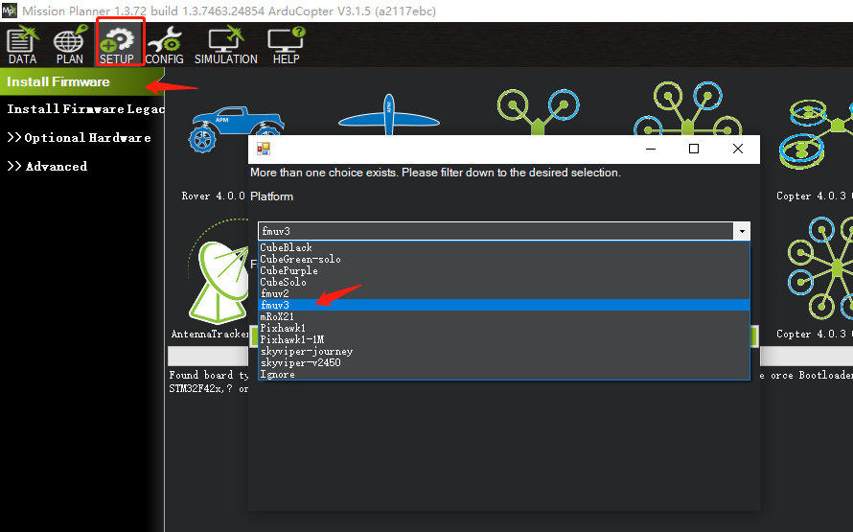Close the platform selection dialog

pyautogui.click(x=738, y=149)
